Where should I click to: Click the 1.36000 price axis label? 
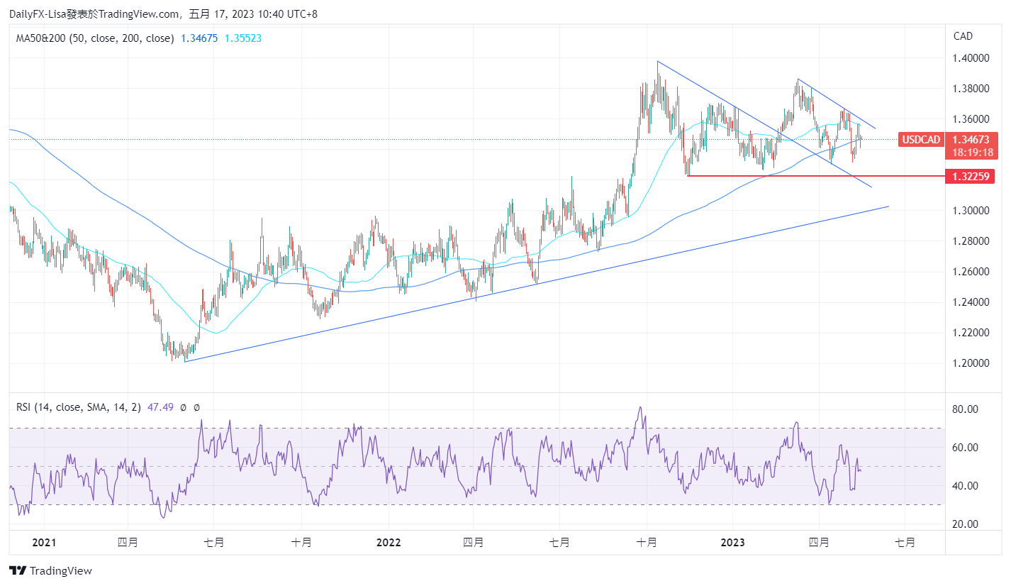pyautogui.click(x=971, y=119)
